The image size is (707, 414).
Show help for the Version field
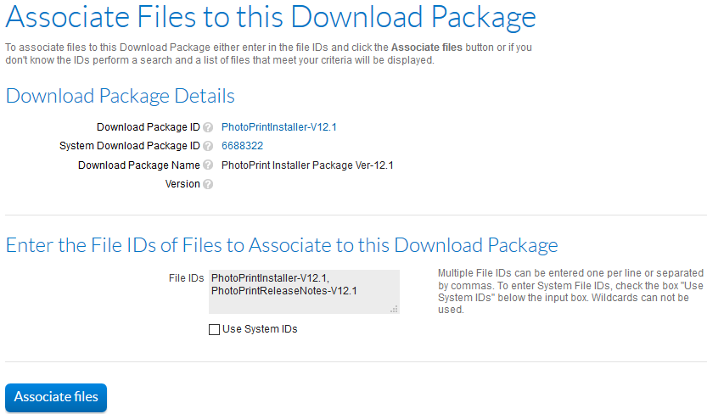tap(208, 184)
